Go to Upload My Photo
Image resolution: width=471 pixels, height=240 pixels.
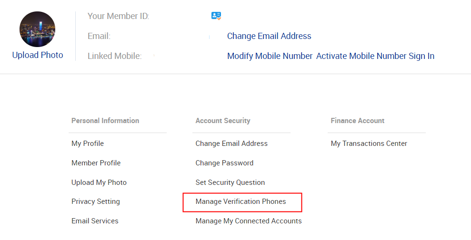click(99, 182)
